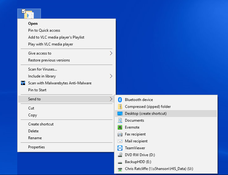This screenshot has height=175, width=228.
Task: Uncheck the folder's selection checkbox
Action: tap(23, 11)
